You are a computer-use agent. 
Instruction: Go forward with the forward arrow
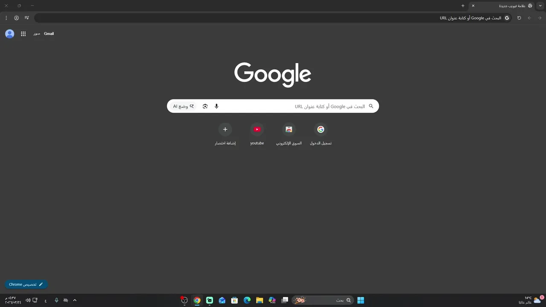pos(540,18)
